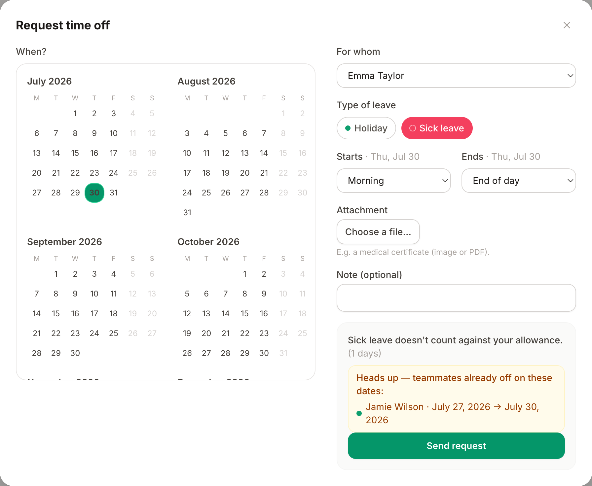Image resolution: width=592 pixels, height=486 pixels.
Task: Select July 31 in the calendar
Action: pos(114,193)
